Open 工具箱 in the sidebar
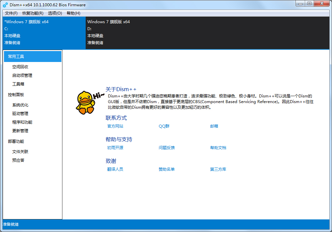Viewport: 332px width, 232px height. click(18, 84)
